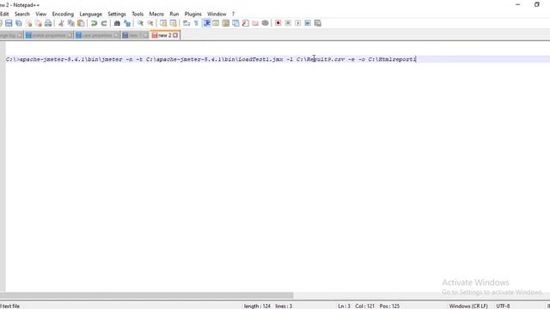The width and height of the screenshot is (550, 309).
Task: Place cursor in the jmeter command line
Action: pos(211,59)
